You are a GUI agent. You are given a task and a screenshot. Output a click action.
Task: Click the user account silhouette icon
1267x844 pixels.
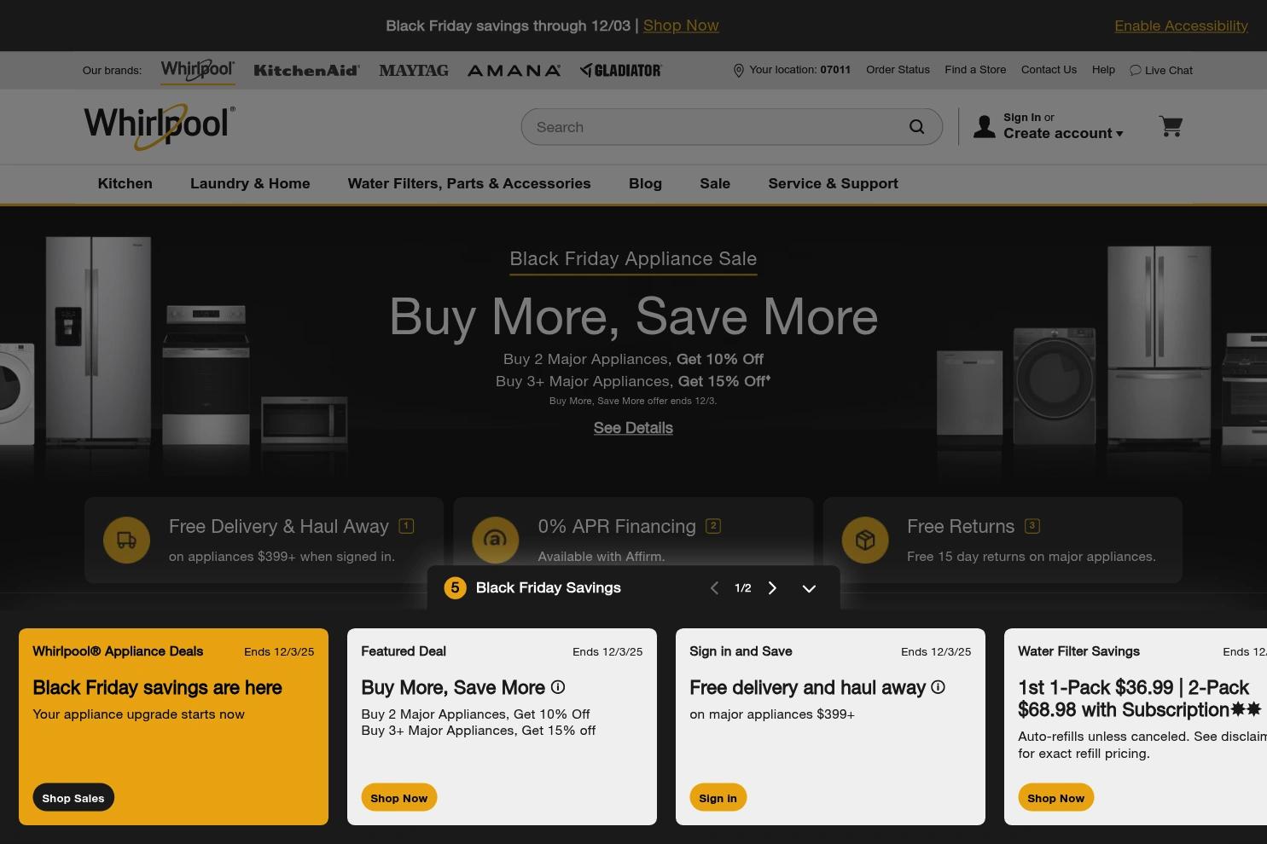[x=985, y=126]
